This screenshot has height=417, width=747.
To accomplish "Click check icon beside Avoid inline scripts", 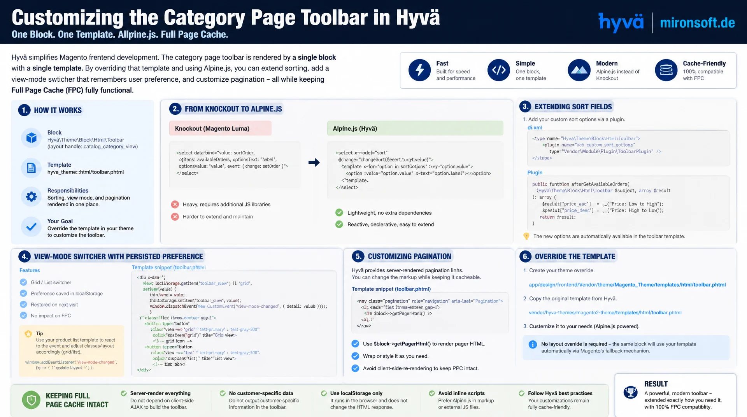I will pyautogui.click(x=432, y=393).
